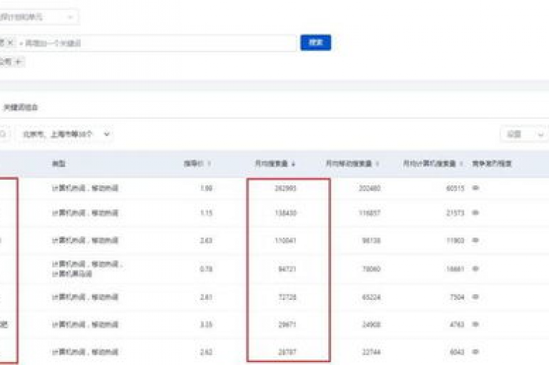The image size is (549, 365).
Task: Click the 类型 column header
Action: (59, 163)
